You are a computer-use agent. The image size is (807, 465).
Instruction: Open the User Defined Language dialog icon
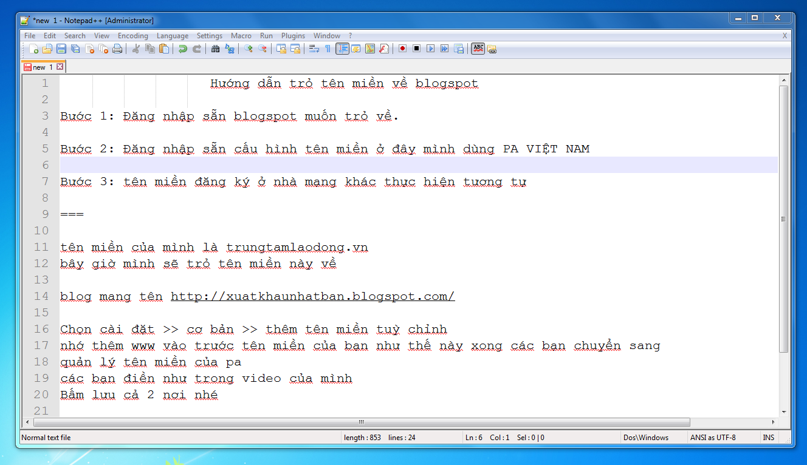coord(355,49)
